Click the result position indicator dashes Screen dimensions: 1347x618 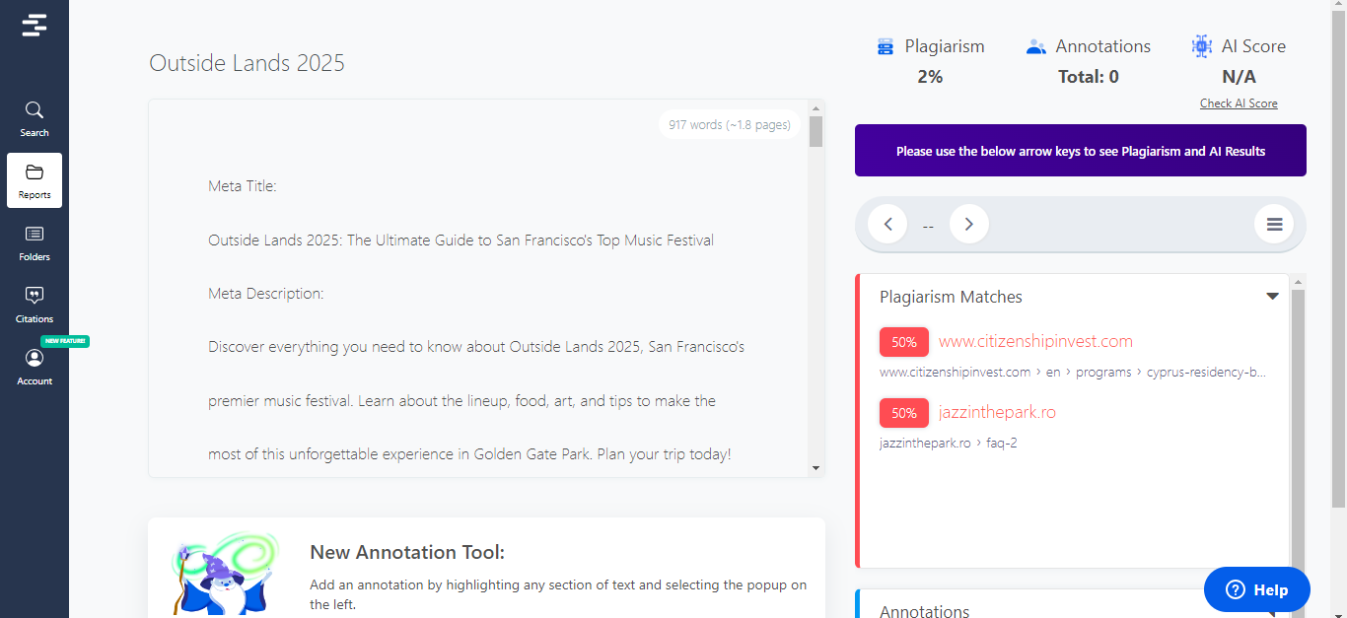[928, 226]
